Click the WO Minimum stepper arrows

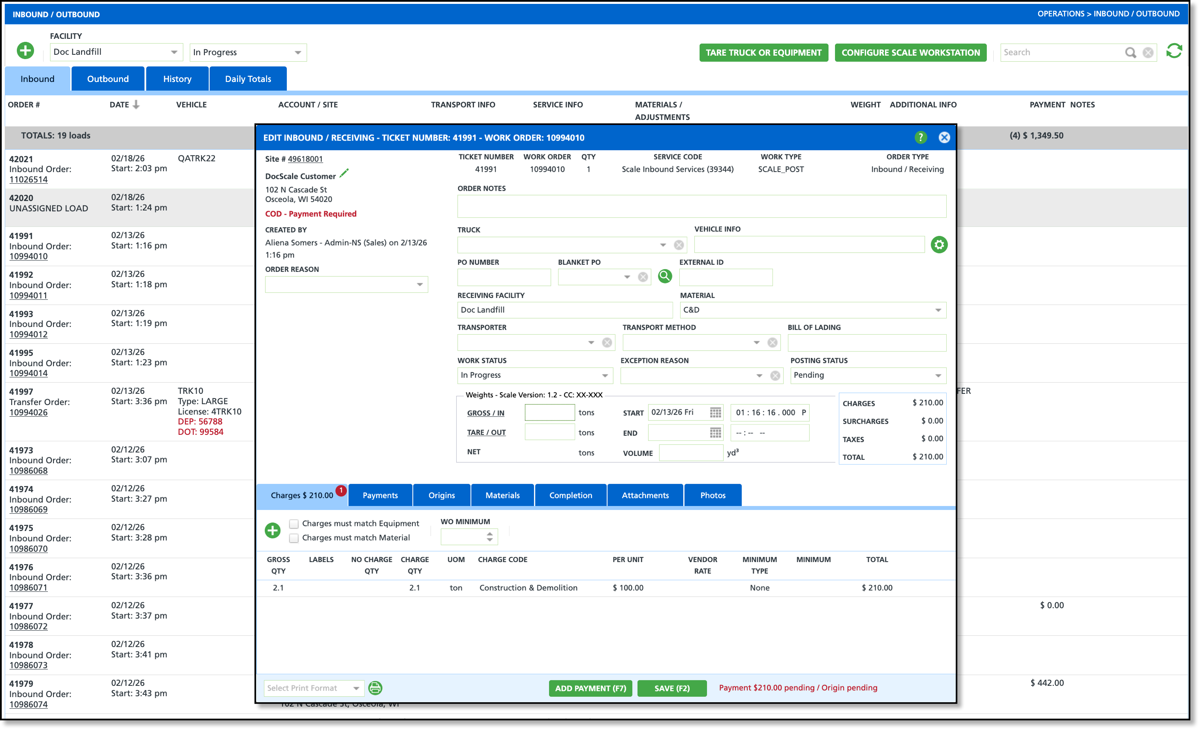pos(490,537)
